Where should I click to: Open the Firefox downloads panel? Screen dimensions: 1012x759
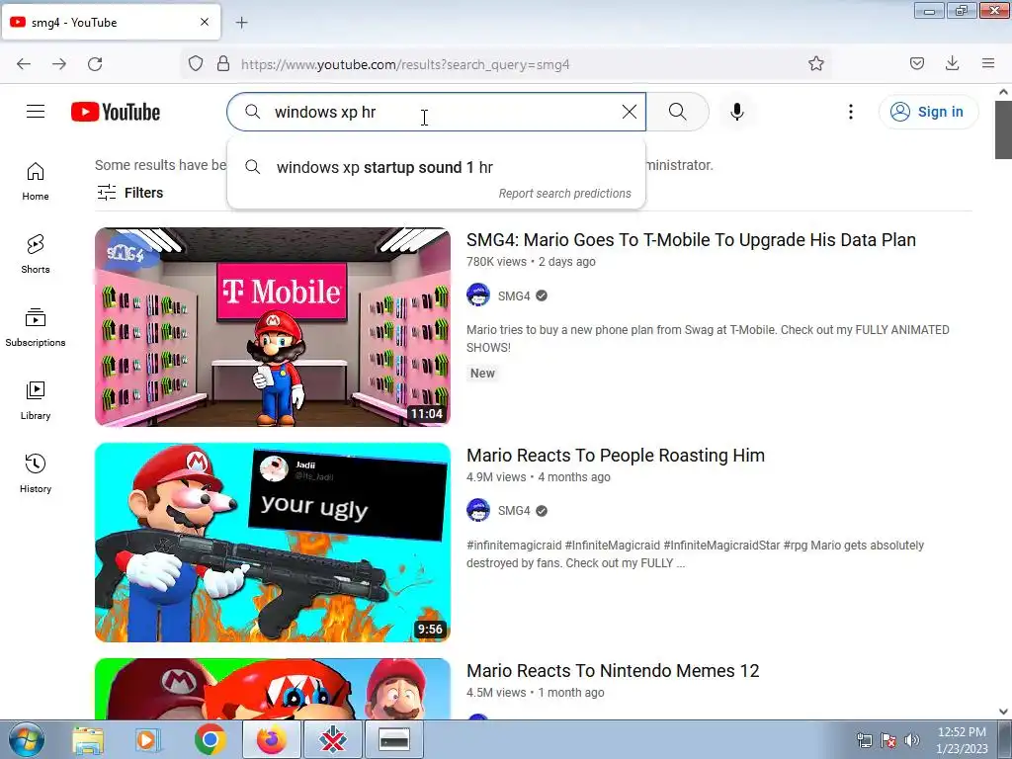[952, 64]
